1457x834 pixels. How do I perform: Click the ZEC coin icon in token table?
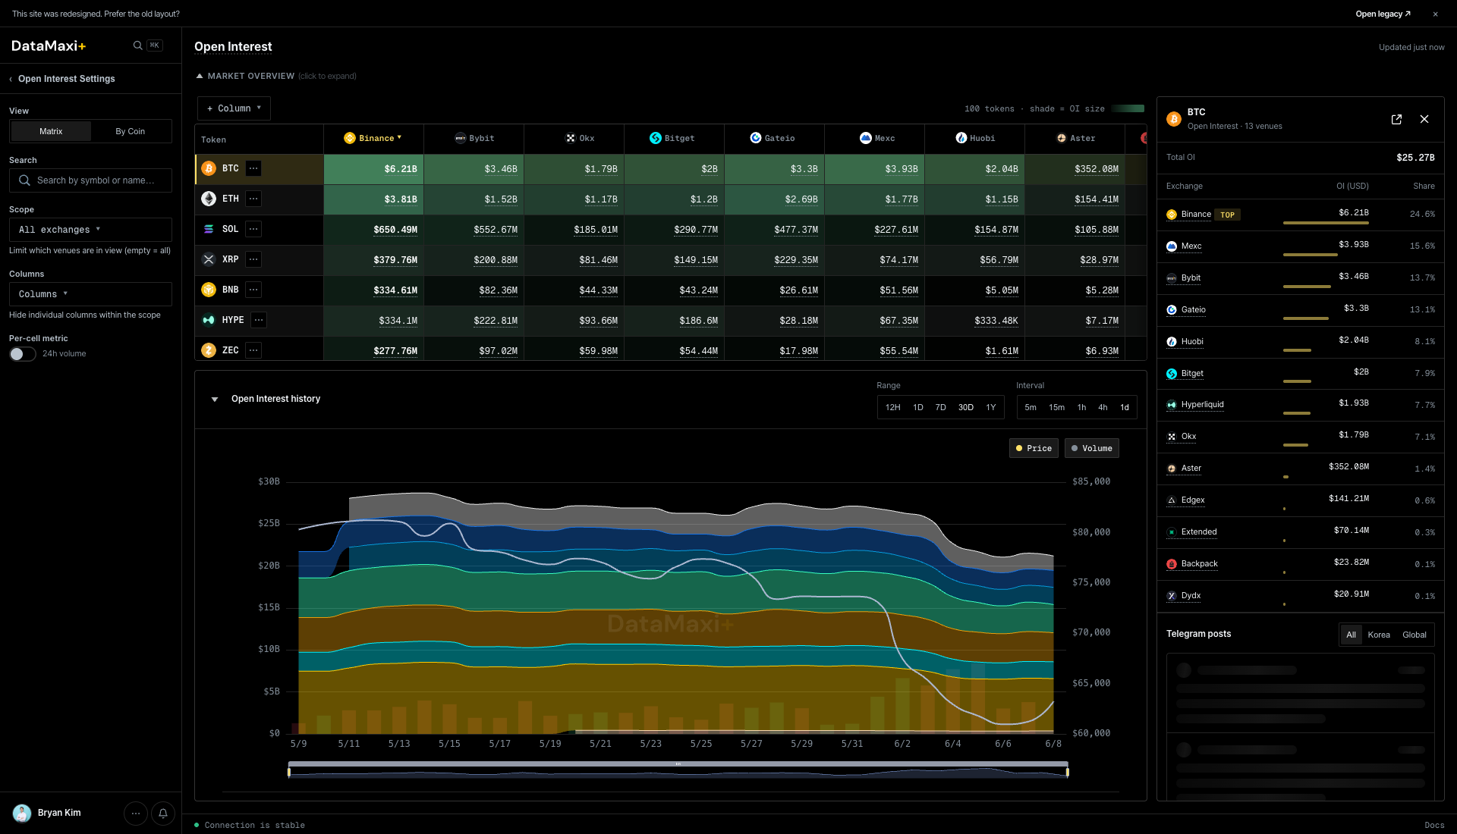pos(209,350)
